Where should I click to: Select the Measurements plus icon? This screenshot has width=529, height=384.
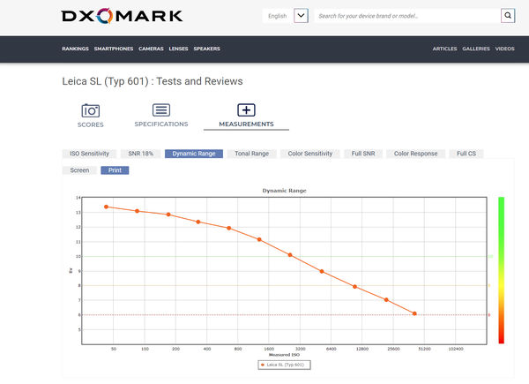point(246,110)
